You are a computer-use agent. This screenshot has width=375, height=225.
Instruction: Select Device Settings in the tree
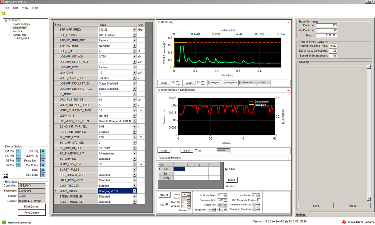[21, 24]
